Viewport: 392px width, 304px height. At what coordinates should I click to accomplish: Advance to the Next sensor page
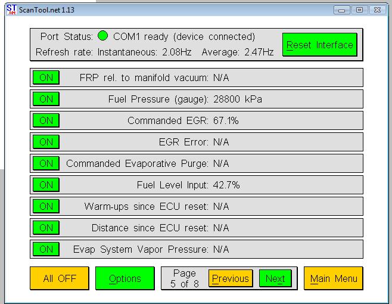tap(275, 278)
